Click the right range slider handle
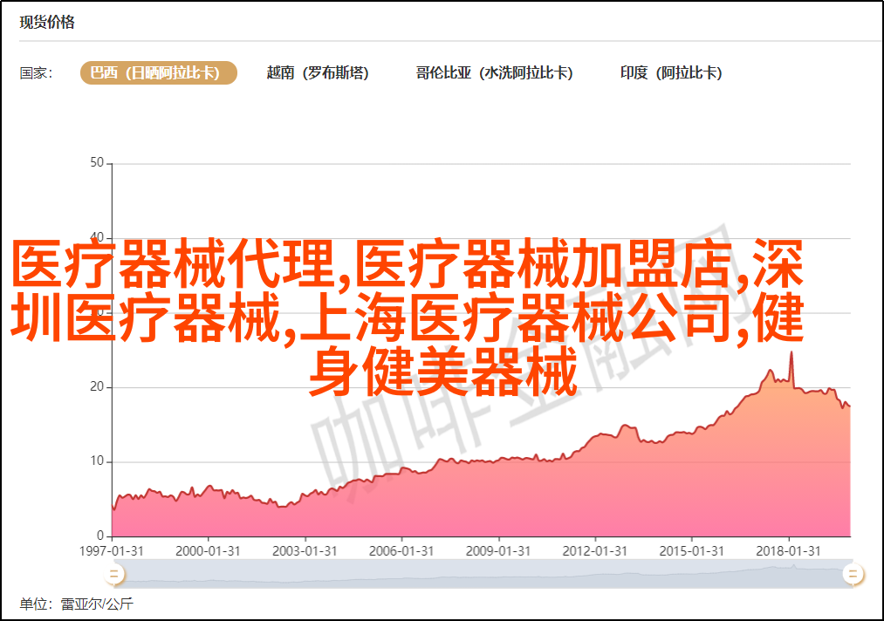884x621 pixels. 853,573
